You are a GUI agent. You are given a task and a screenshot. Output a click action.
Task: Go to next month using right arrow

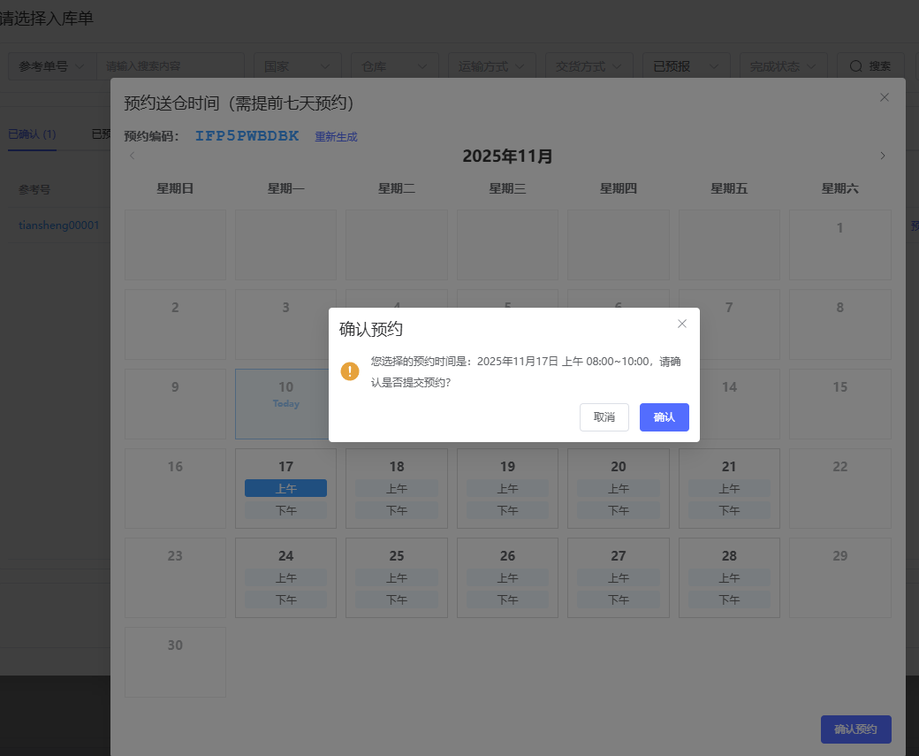click(x=882, y=157)
